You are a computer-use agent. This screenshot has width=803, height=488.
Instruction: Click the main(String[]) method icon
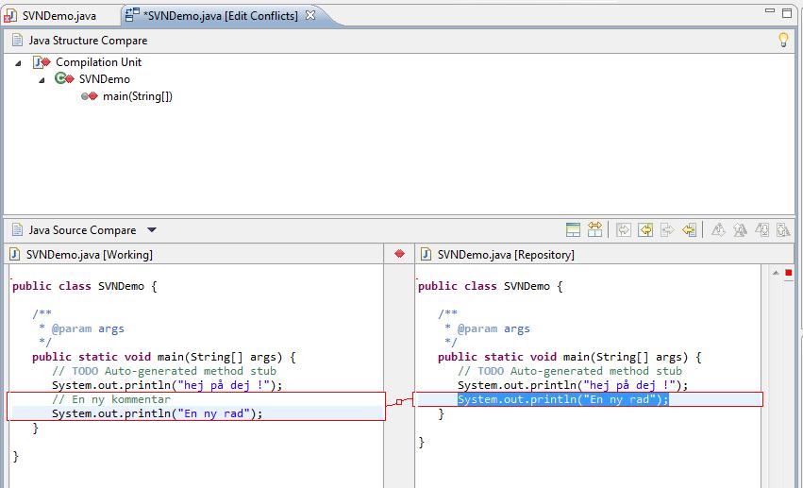[89, 95]
